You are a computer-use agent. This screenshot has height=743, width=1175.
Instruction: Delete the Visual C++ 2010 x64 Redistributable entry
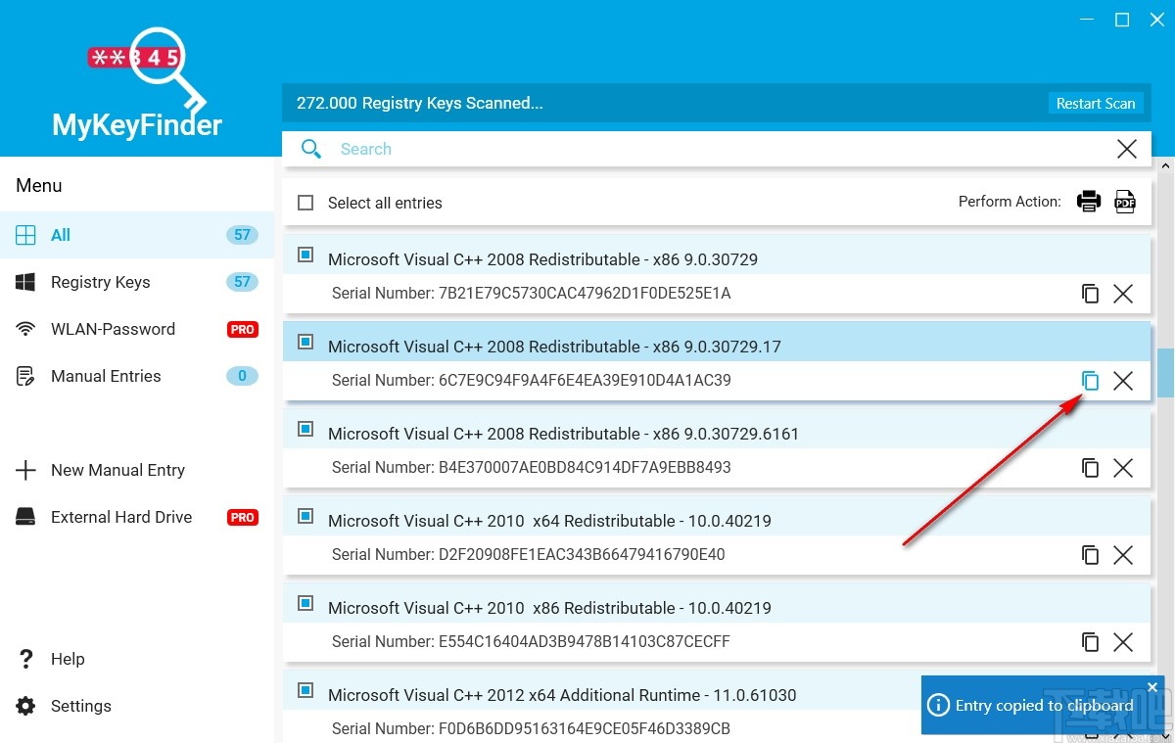1123,554
